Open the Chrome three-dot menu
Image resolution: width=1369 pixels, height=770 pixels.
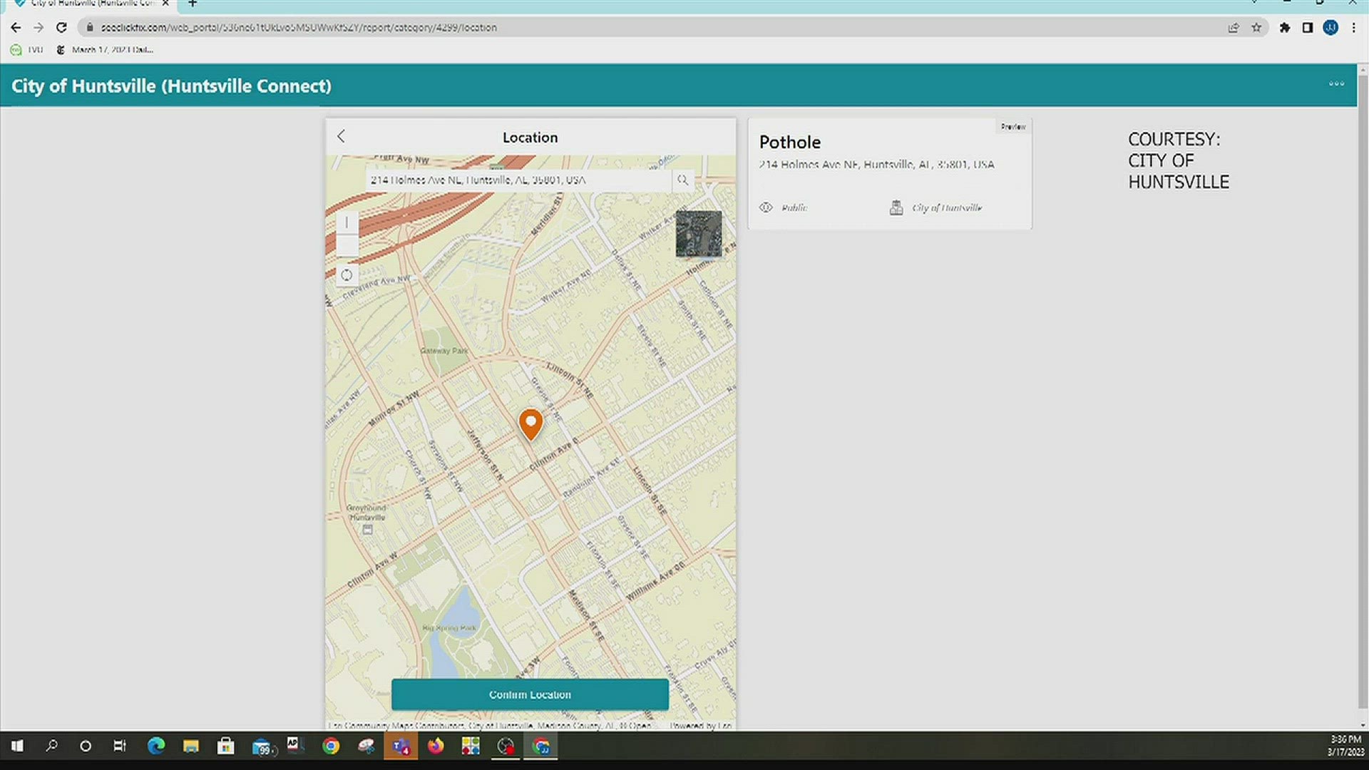point(1353,28)
